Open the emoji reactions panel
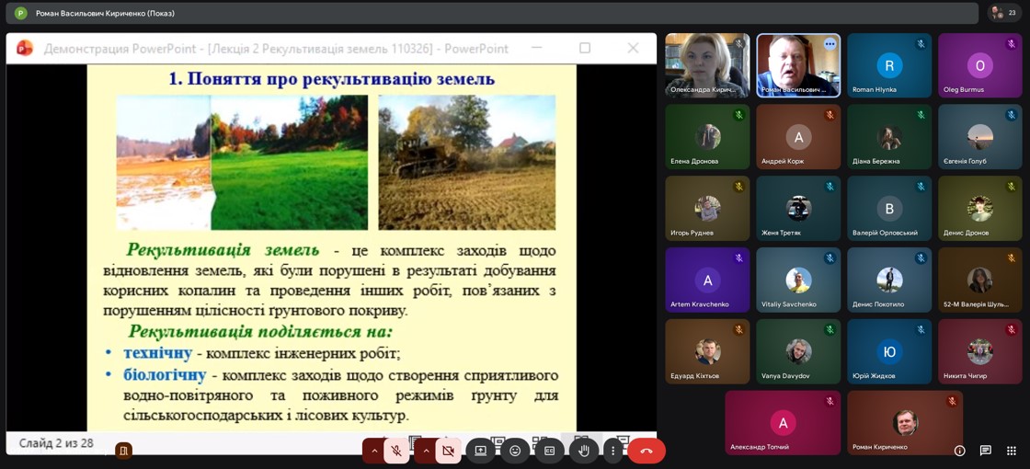1030x469 pixels. click(x=515, y=451)
